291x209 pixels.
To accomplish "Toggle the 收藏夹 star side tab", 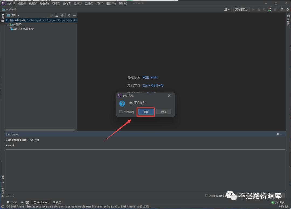I will pyautogui.click(x=3, y=193).
